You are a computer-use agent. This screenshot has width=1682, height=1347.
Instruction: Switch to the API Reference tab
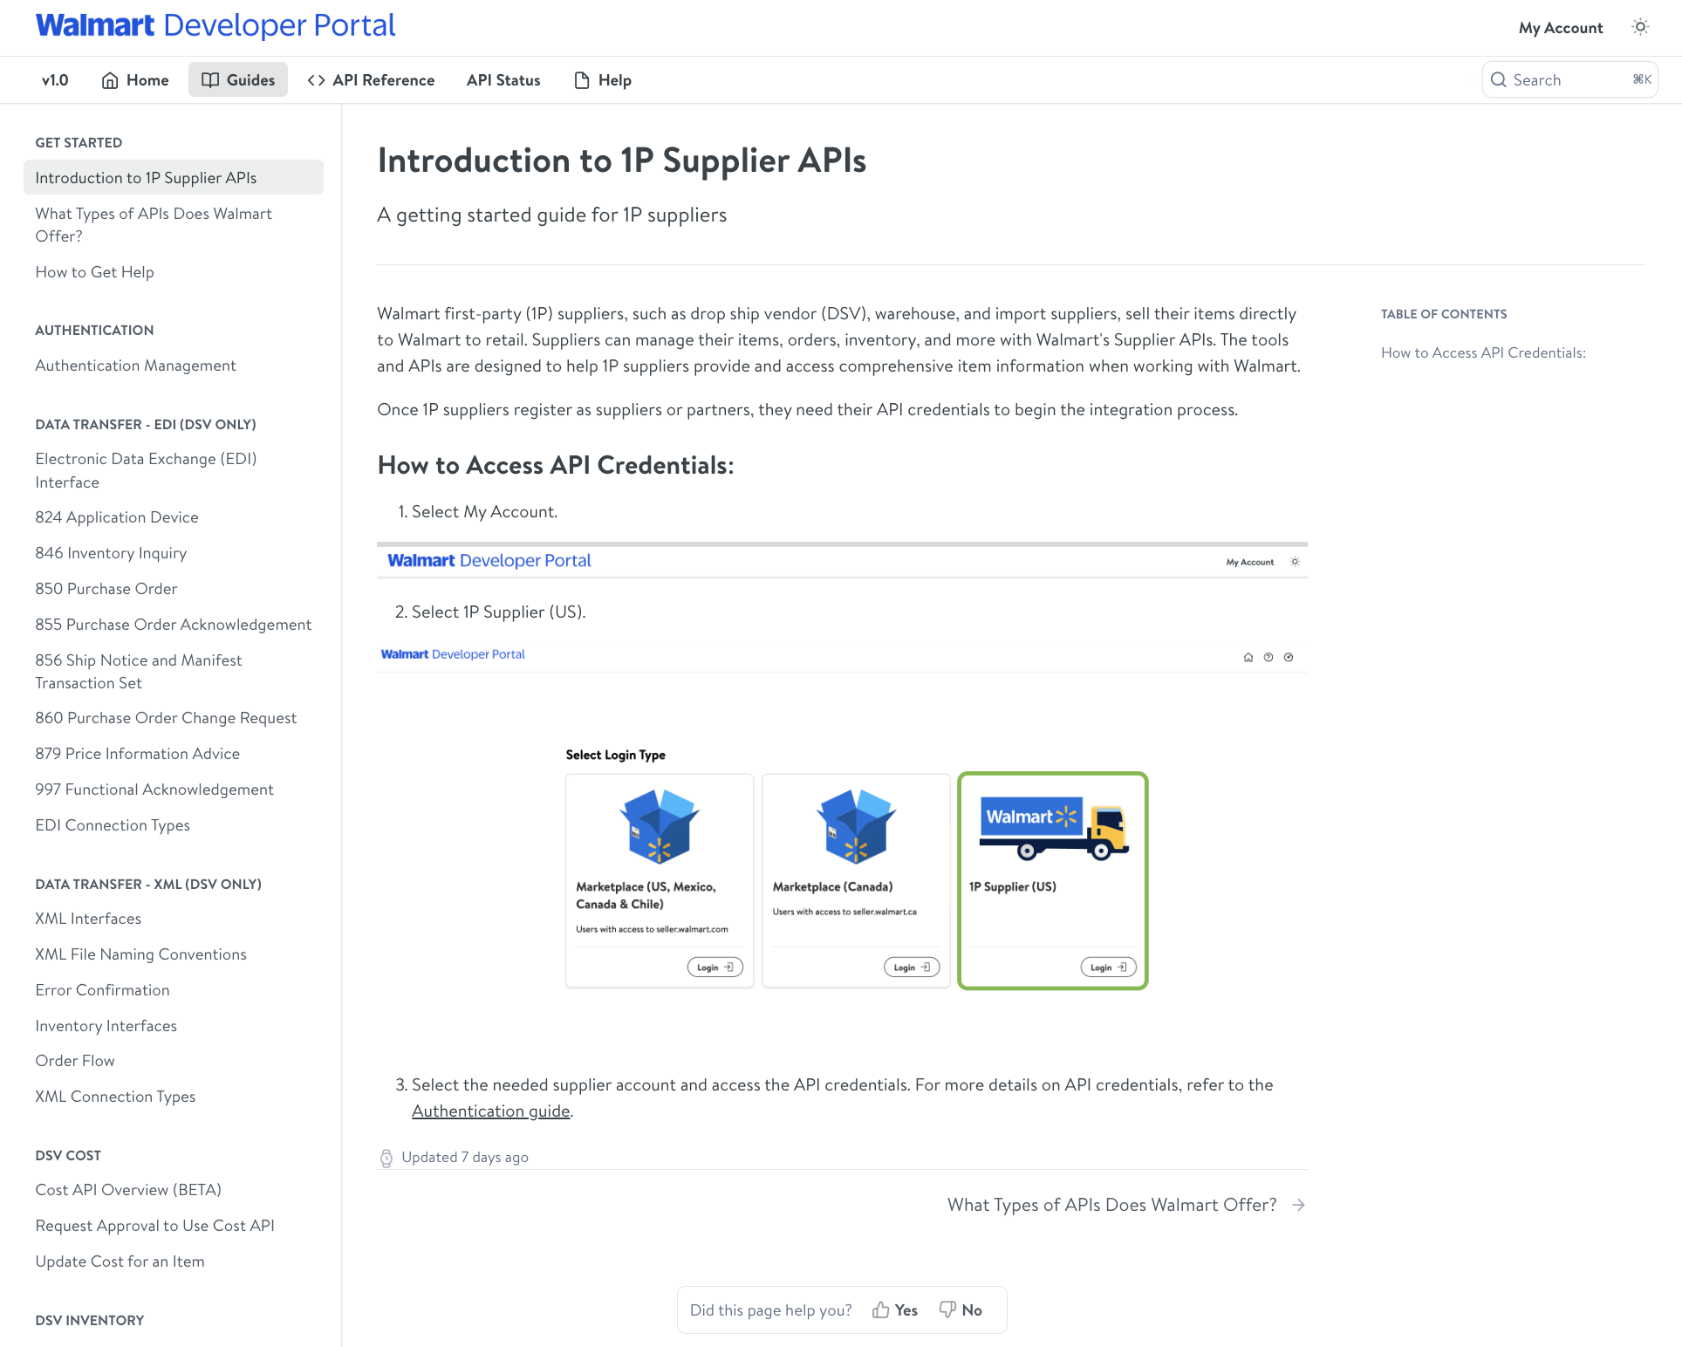(371, 80)
